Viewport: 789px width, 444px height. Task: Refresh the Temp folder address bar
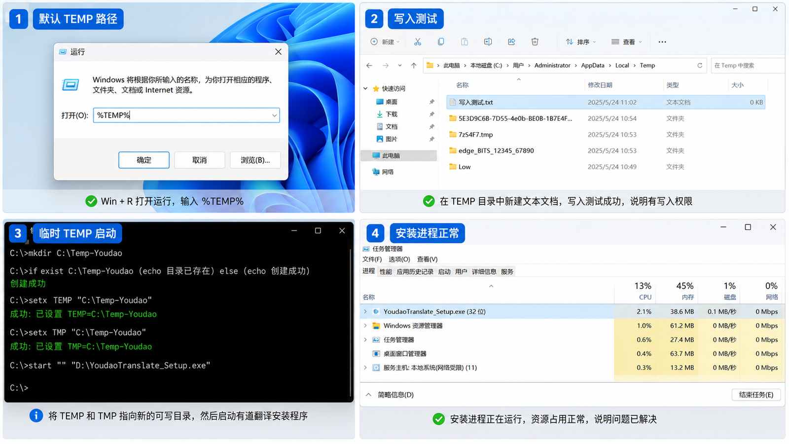point(699,66)
